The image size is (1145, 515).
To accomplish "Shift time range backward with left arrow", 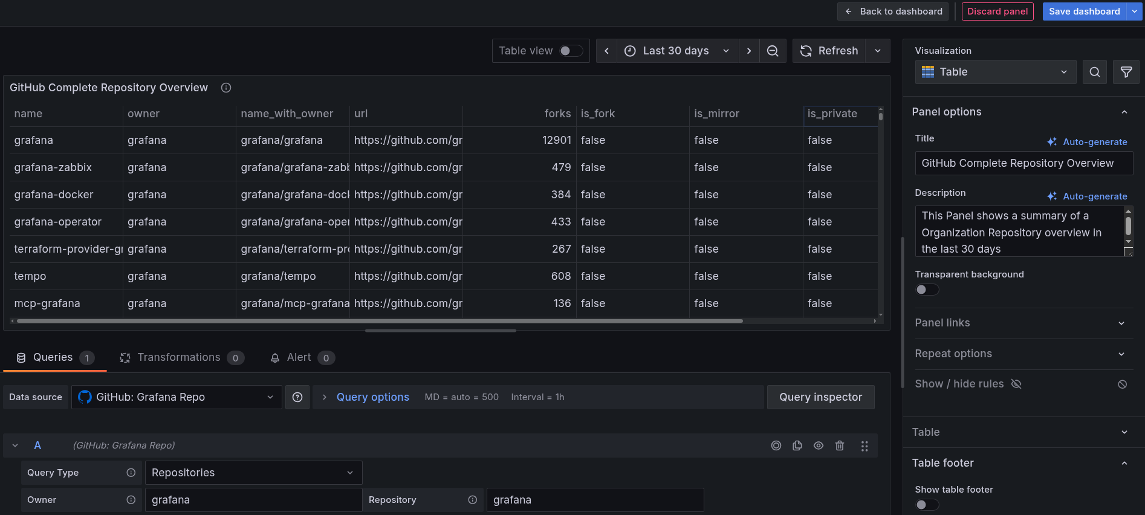I will click(606, 51).
